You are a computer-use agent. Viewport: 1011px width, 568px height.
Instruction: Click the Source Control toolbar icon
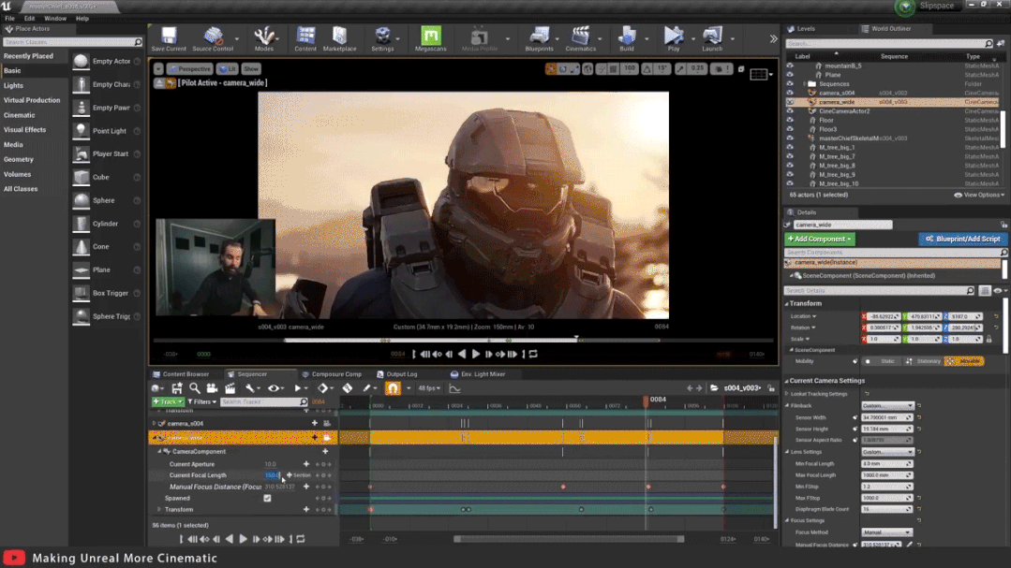213,37
